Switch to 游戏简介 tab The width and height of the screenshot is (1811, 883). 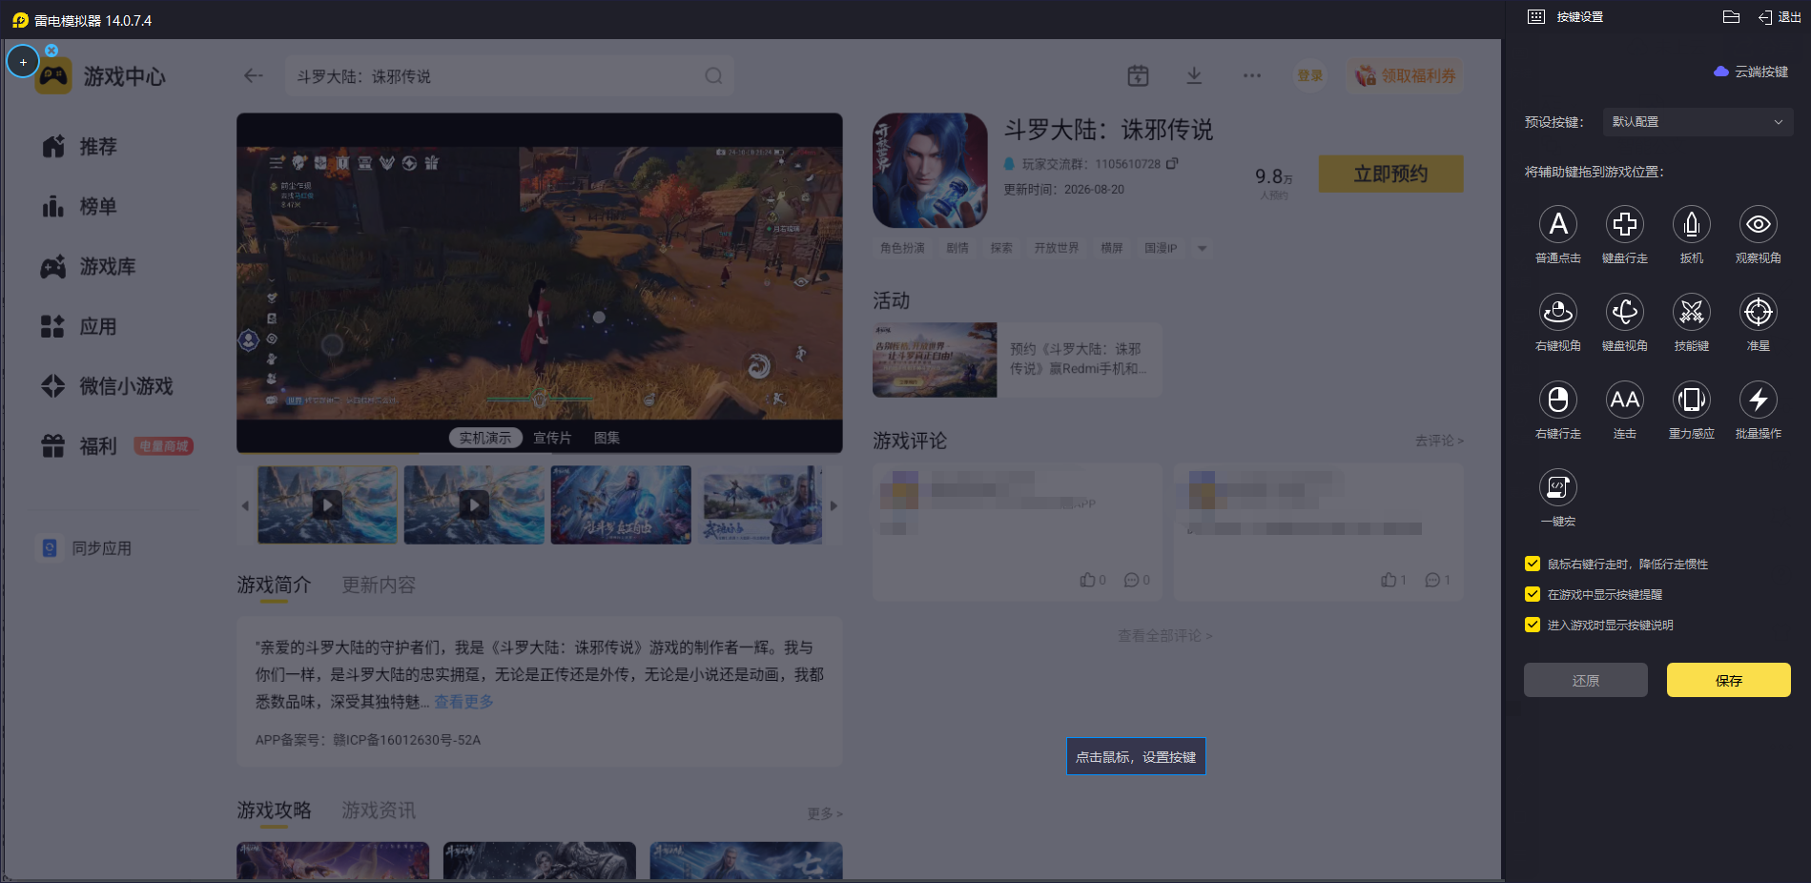[274, 585]
